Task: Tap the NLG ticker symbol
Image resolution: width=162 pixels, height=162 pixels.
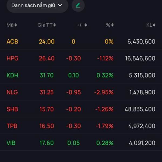Action: pos(12,92)
